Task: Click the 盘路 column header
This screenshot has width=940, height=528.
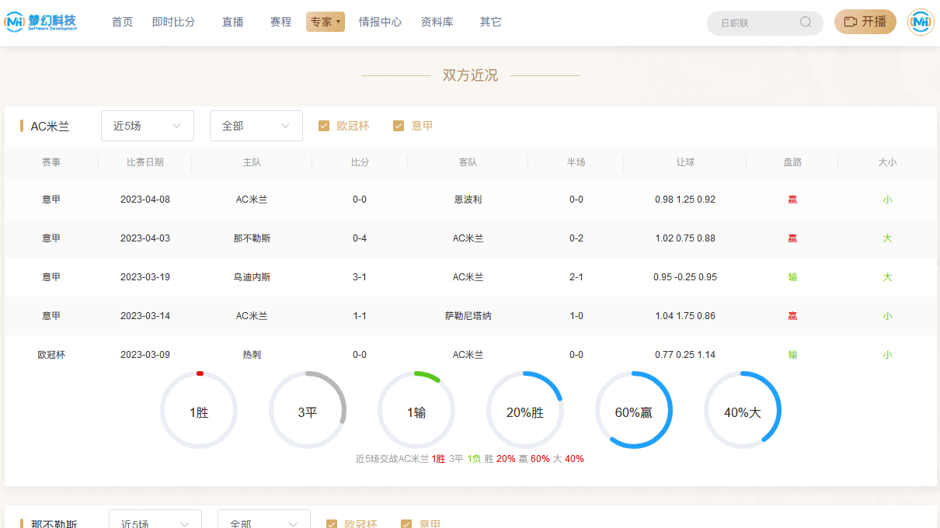Action: [792, 162]
